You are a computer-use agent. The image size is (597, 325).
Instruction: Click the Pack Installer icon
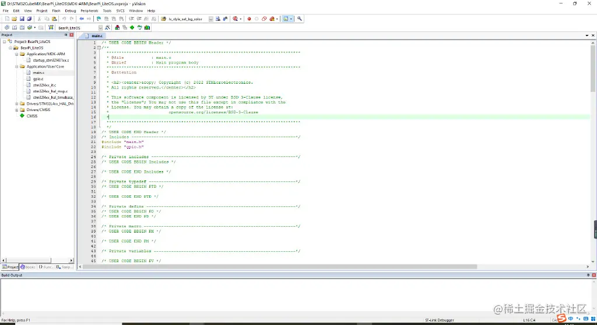148,27
